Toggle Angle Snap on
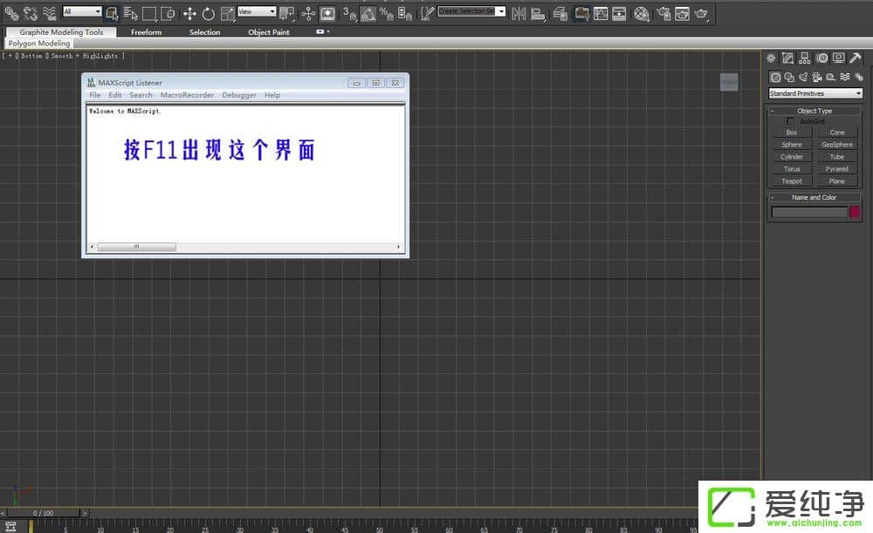Image resolution: width=873 pixels, height=533 pixels. (x=368, y=13)
